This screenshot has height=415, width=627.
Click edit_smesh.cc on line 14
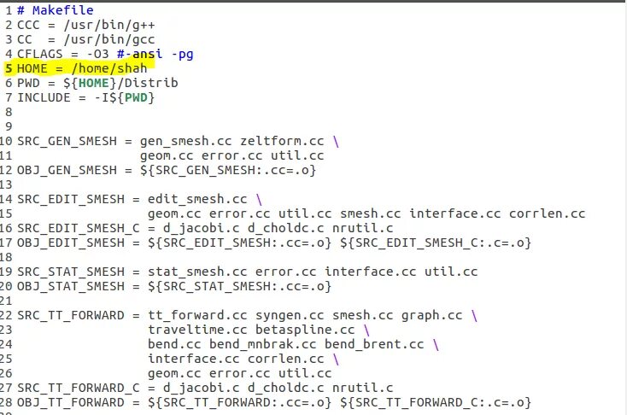tap(197, 199)
